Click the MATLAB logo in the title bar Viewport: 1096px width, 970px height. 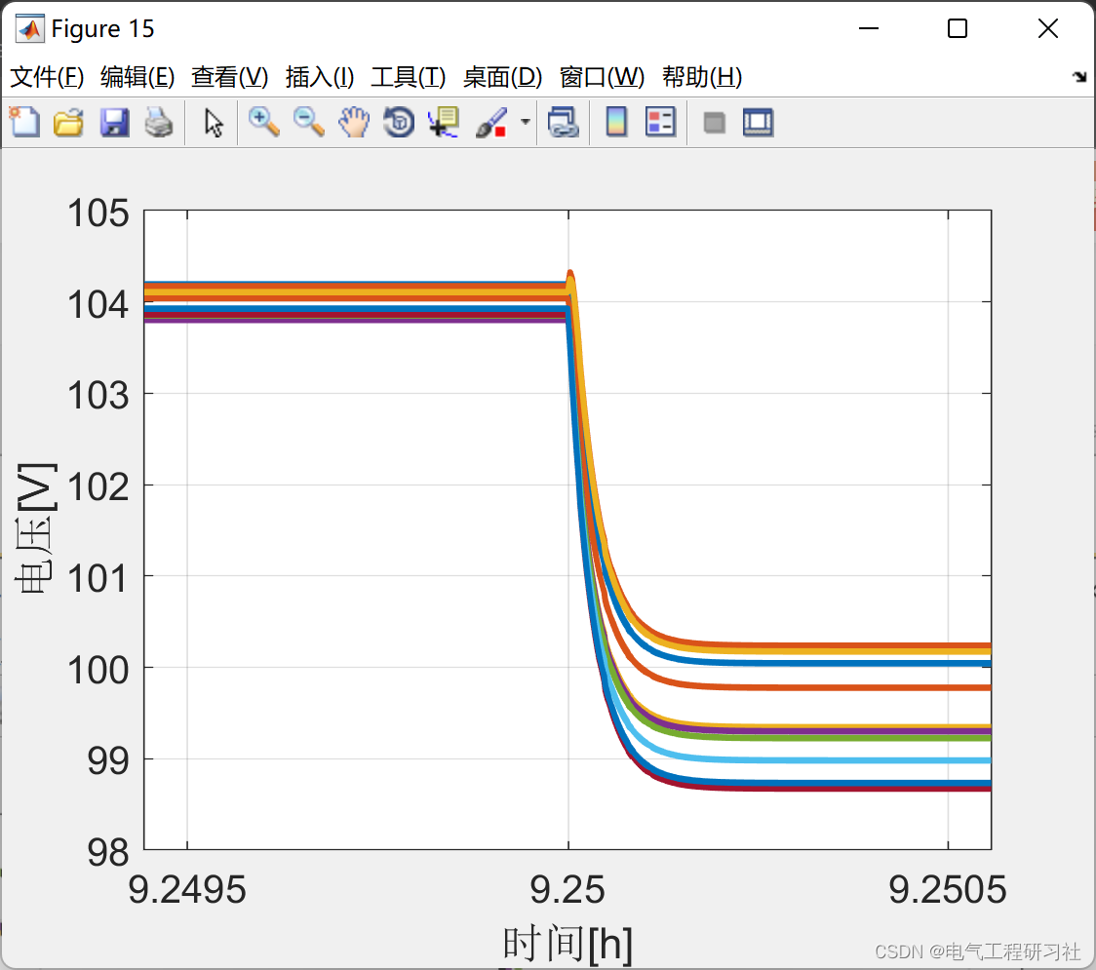pyautogui.click(x=29, y=28)
